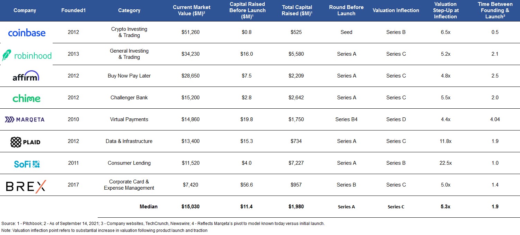The width and height of the screenshot is (520, 235).
Task: Click the Current Market Value header
Action: coord(191,10)
